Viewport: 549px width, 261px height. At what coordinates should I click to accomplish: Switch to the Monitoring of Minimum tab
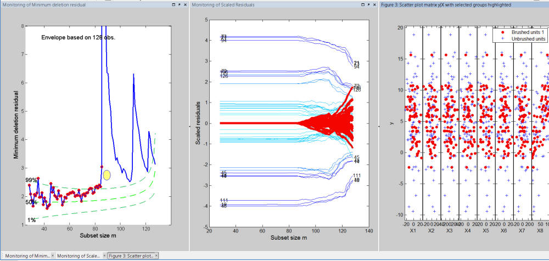coord(25,256)
